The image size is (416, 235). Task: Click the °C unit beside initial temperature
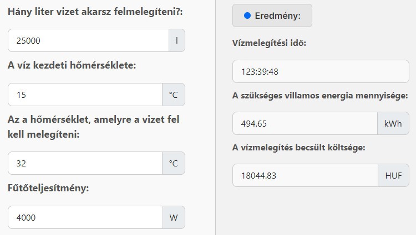pos(174,95)
